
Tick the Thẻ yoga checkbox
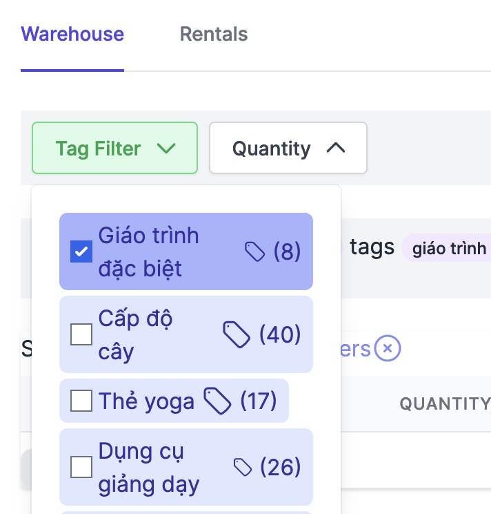pyautogui.click(x=81, y=401)
